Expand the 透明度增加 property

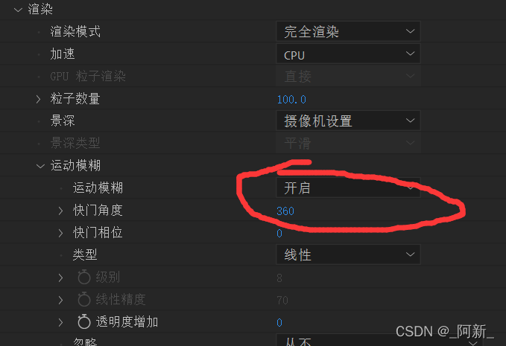click(x=60, y=322)
